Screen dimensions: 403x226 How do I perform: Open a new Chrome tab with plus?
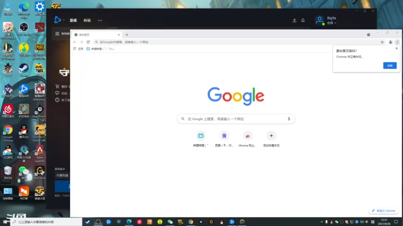click(x=127, y=35)
